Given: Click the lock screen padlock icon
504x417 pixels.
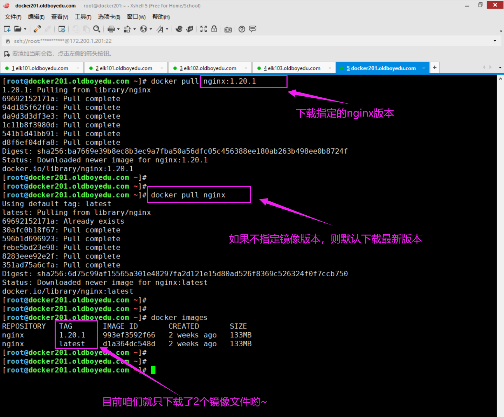Looking at the screenshot, I should [x=214, y=29].
